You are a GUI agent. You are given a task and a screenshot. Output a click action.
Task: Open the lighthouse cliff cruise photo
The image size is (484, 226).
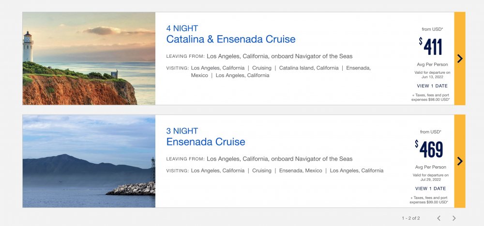coord(89,58)
